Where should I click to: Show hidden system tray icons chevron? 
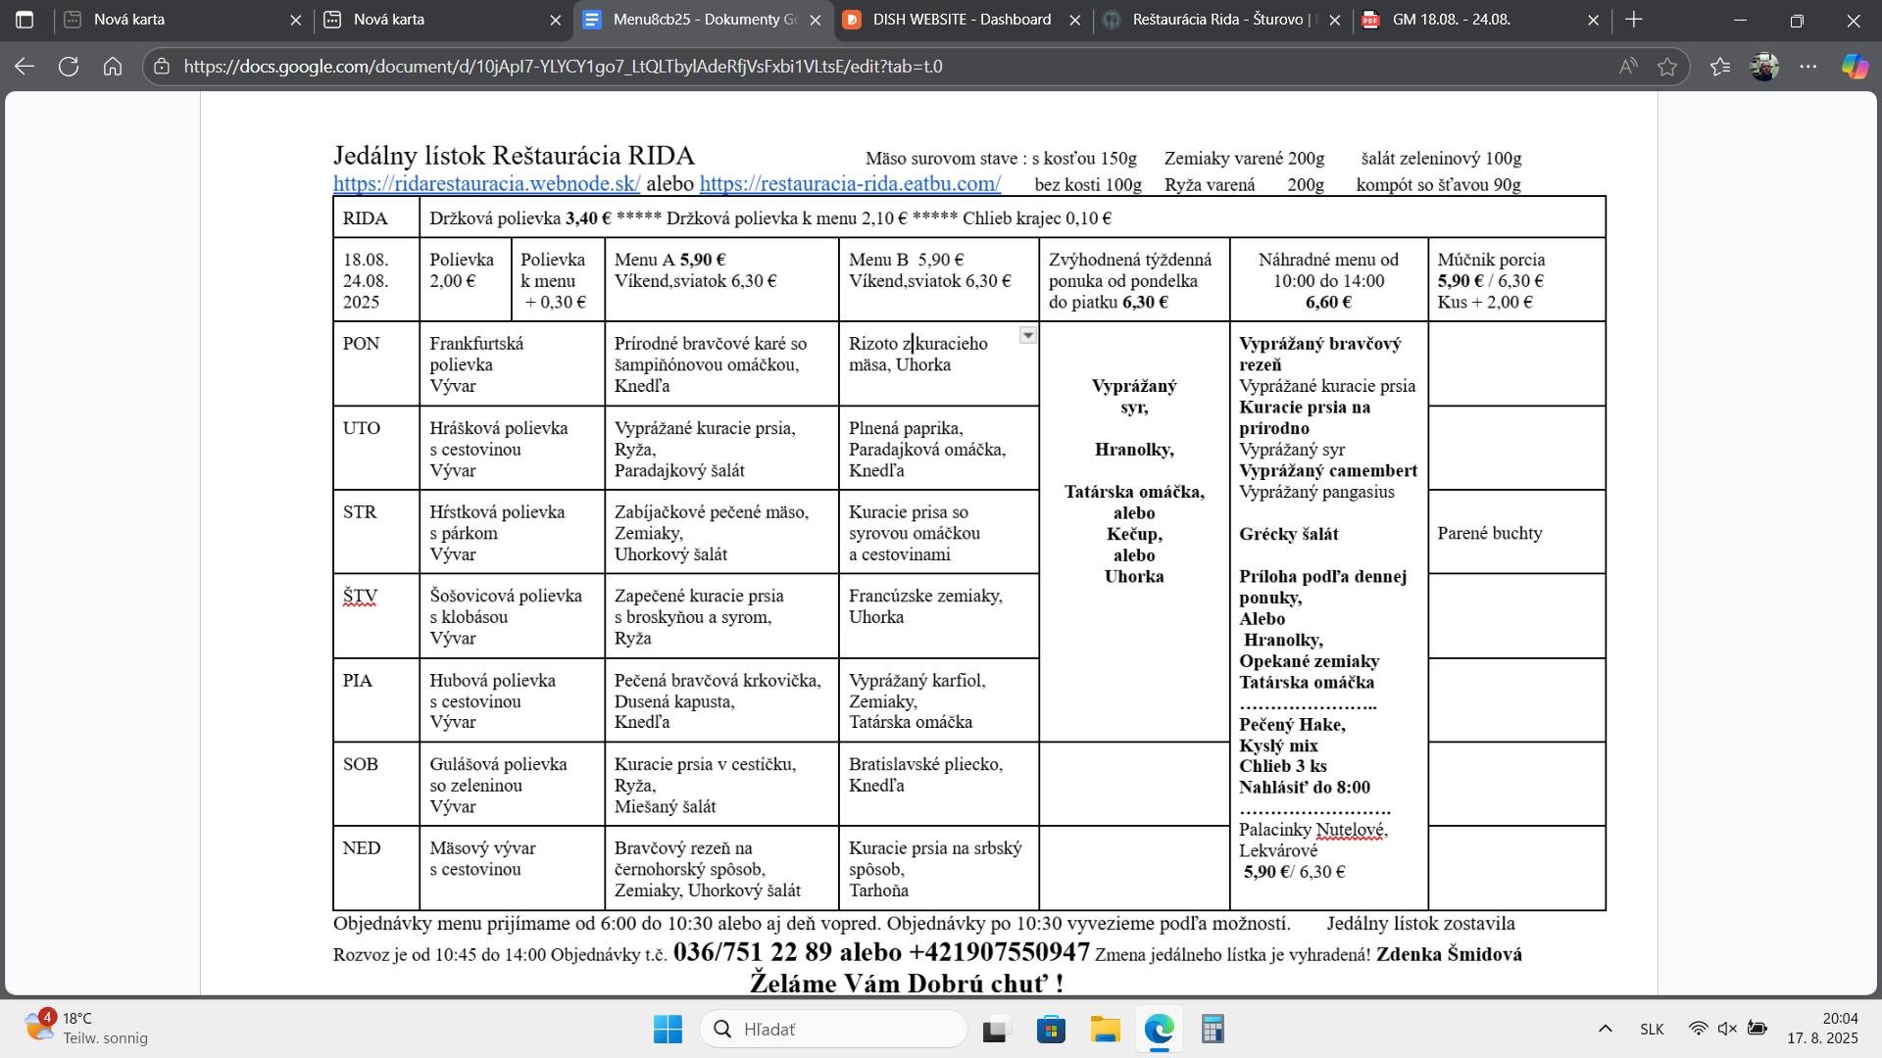pyautogui.click(x=1606, y=1029)
